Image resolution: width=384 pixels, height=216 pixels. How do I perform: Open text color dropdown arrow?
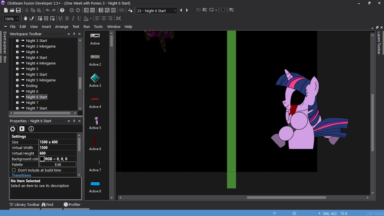click(90, 18)
